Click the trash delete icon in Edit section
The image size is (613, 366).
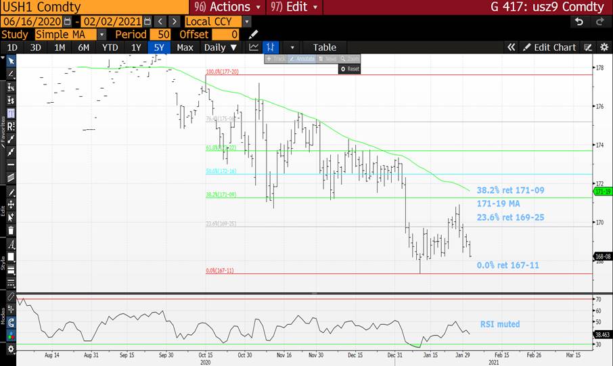(11, 229)
